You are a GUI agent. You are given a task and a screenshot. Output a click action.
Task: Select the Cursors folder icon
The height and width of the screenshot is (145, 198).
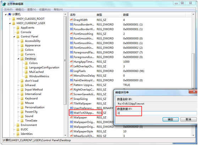tap(22, 54)
